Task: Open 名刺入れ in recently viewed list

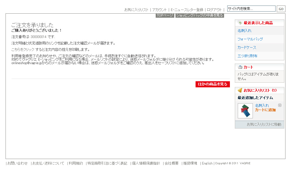Action: tap(244, 31)
